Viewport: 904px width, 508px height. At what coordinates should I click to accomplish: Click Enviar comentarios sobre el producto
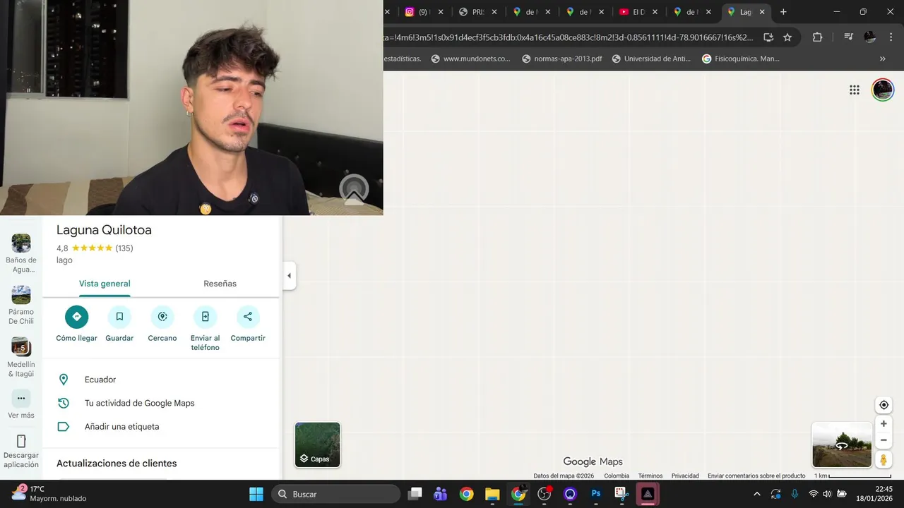pyautogui.click(x=756, y=476)
